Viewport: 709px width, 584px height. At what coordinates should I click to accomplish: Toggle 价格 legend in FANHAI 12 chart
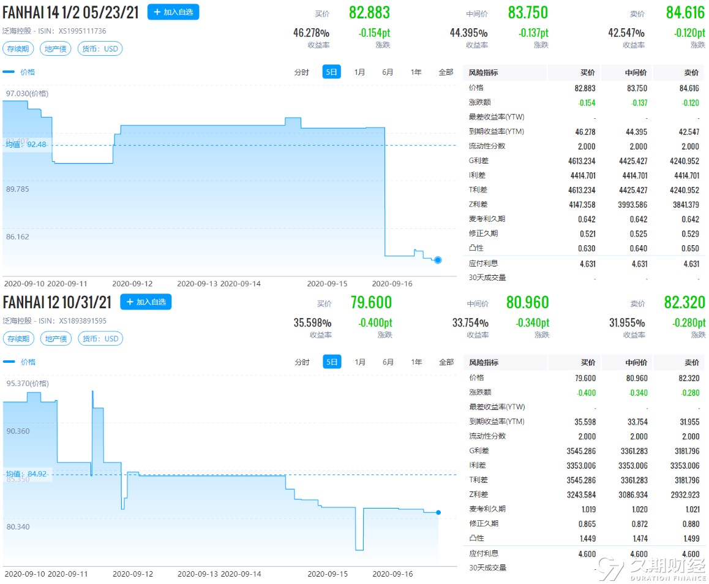coord(19,362)
